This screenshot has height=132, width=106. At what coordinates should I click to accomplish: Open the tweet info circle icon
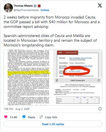click(x=100, y=109)
